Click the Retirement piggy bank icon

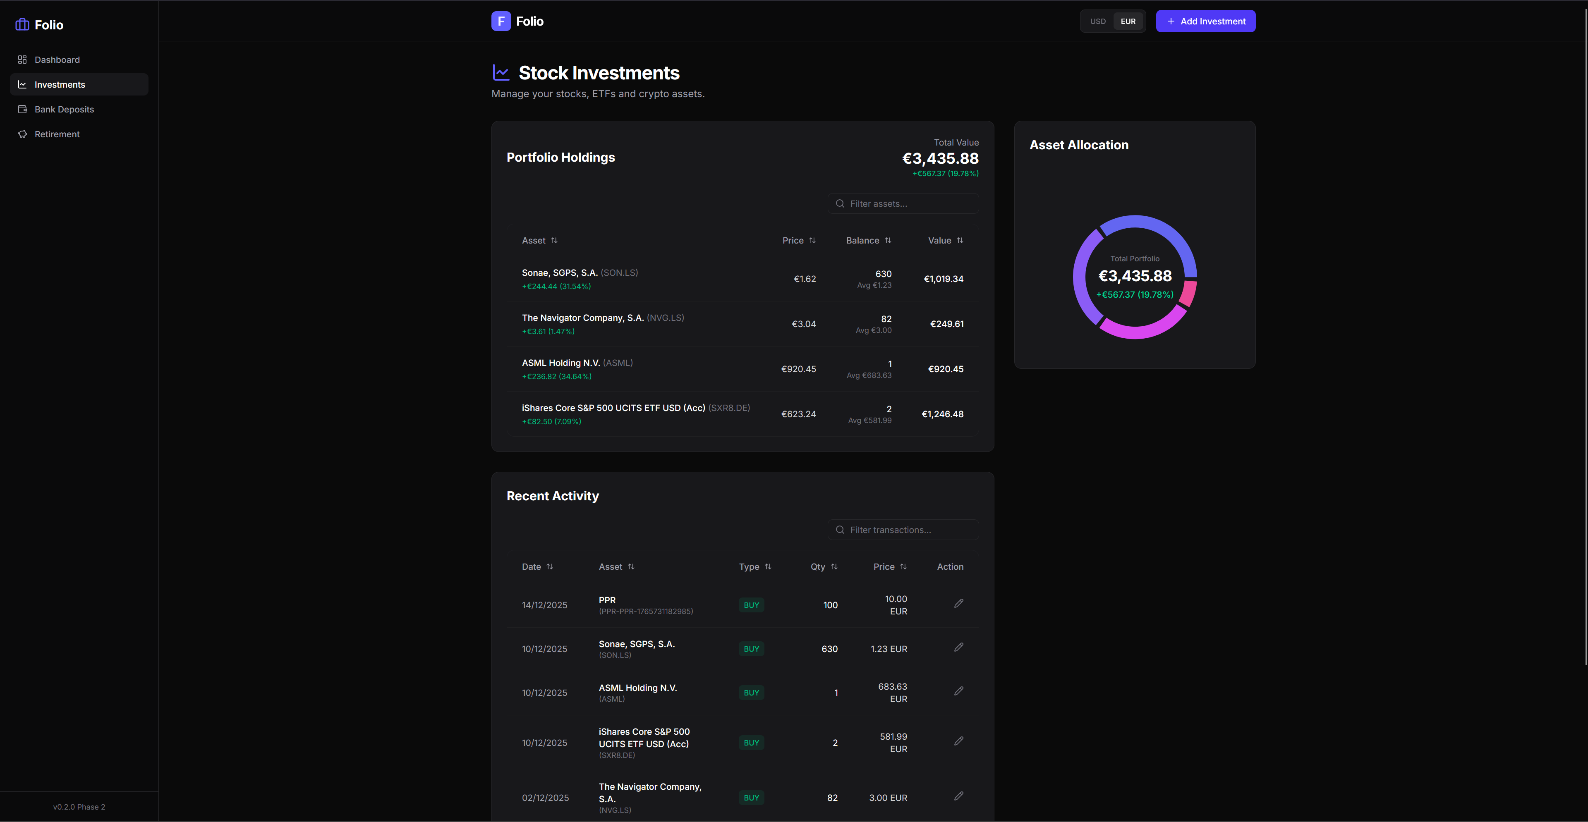22,134
